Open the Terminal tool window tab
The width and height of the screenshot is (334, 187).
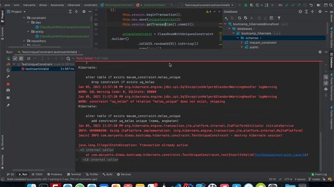[x=74, y=175]
